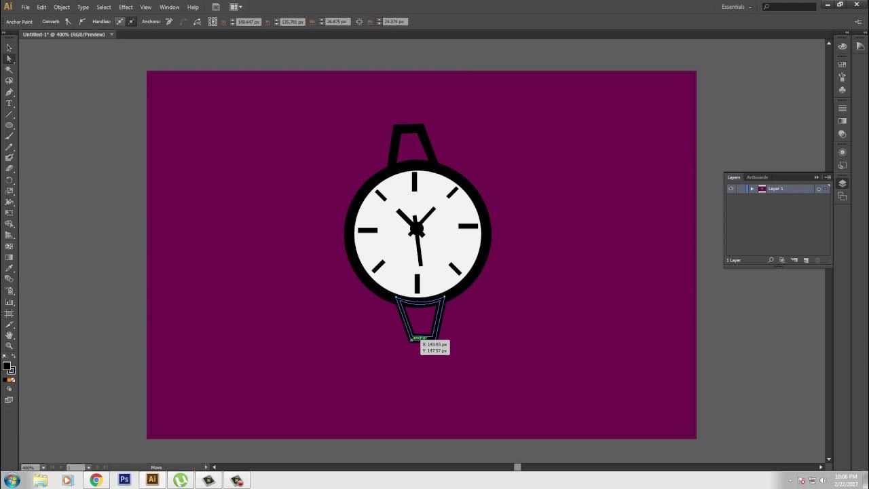The width and height of the screenshot is (869, 489).
Task: Open Arrange Documents dropdown
Action: pos(236,7)
